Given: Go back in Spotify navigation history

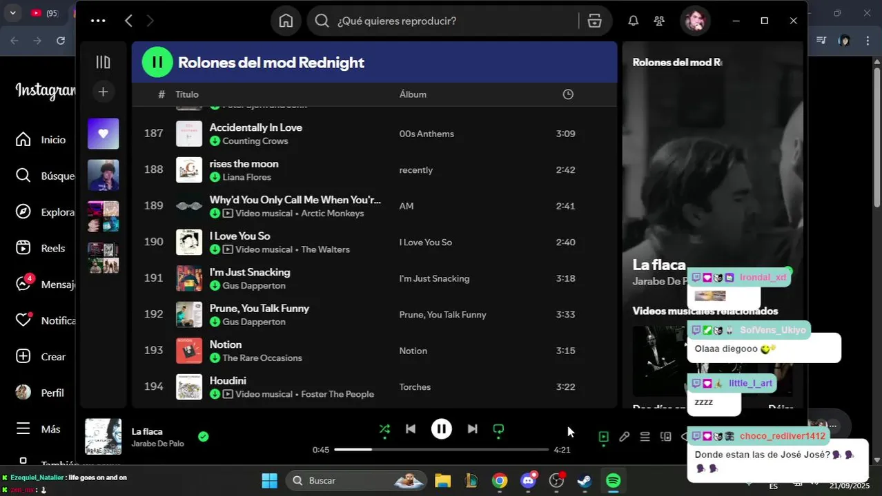Looking at the screenshot, I should 128,21.
